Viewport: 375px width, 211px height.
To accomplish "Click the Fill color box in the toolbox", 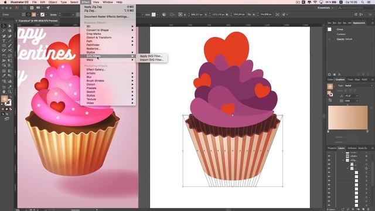I will pos(4,98).
